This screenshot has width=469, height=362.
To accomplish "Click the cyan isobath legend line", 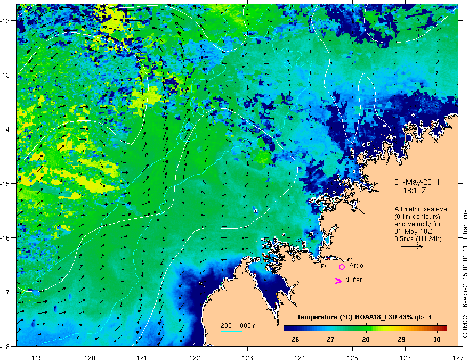I will coord(231,331).
